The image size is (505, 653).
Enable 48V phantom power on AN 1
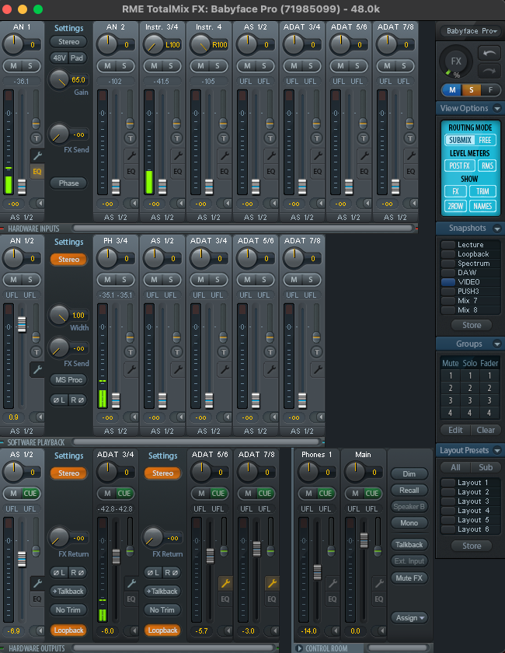(59, 58)
